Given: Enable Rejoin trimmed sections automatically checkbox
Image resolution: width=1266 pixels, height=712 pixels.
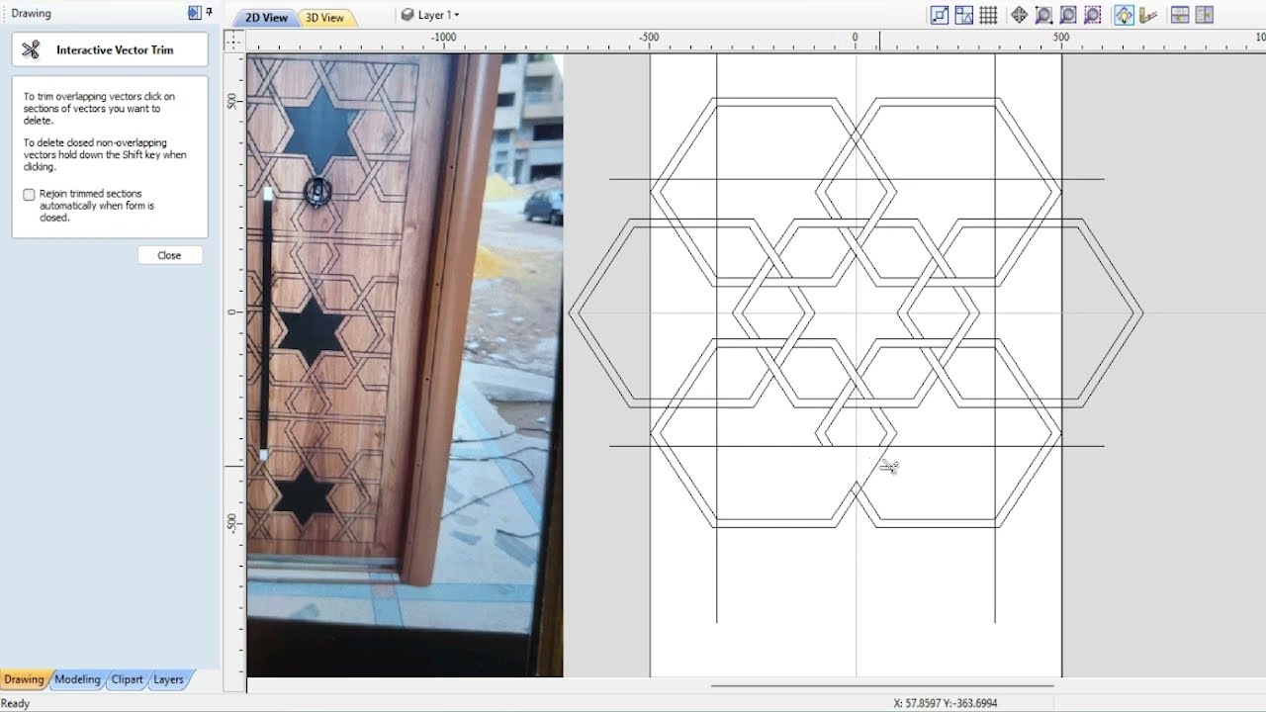Looking at the screenshot, I should 30,195.
